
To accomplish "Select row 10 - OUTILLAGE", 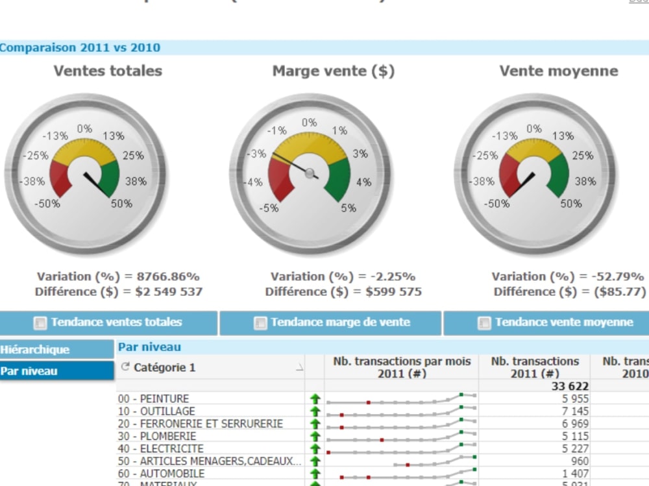I will click(156, 411).
